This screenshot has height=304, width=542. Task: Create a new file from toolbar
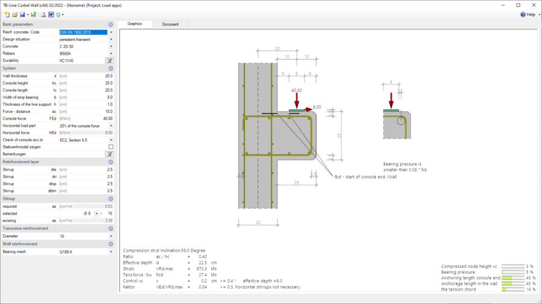coord(6,14)
